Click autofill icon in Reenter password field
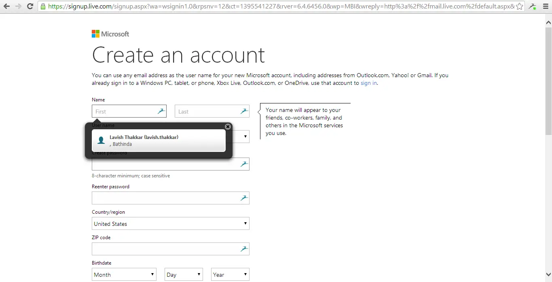The height and width of the screenshot is (282, 552). pyautogui.click(x=244, y=198)
